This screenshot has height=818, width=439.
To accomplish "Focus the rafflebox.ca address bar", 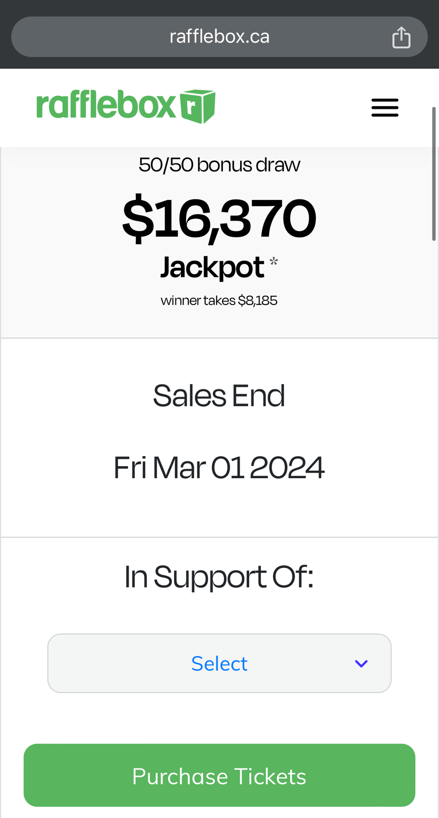I will coord(219,37).
